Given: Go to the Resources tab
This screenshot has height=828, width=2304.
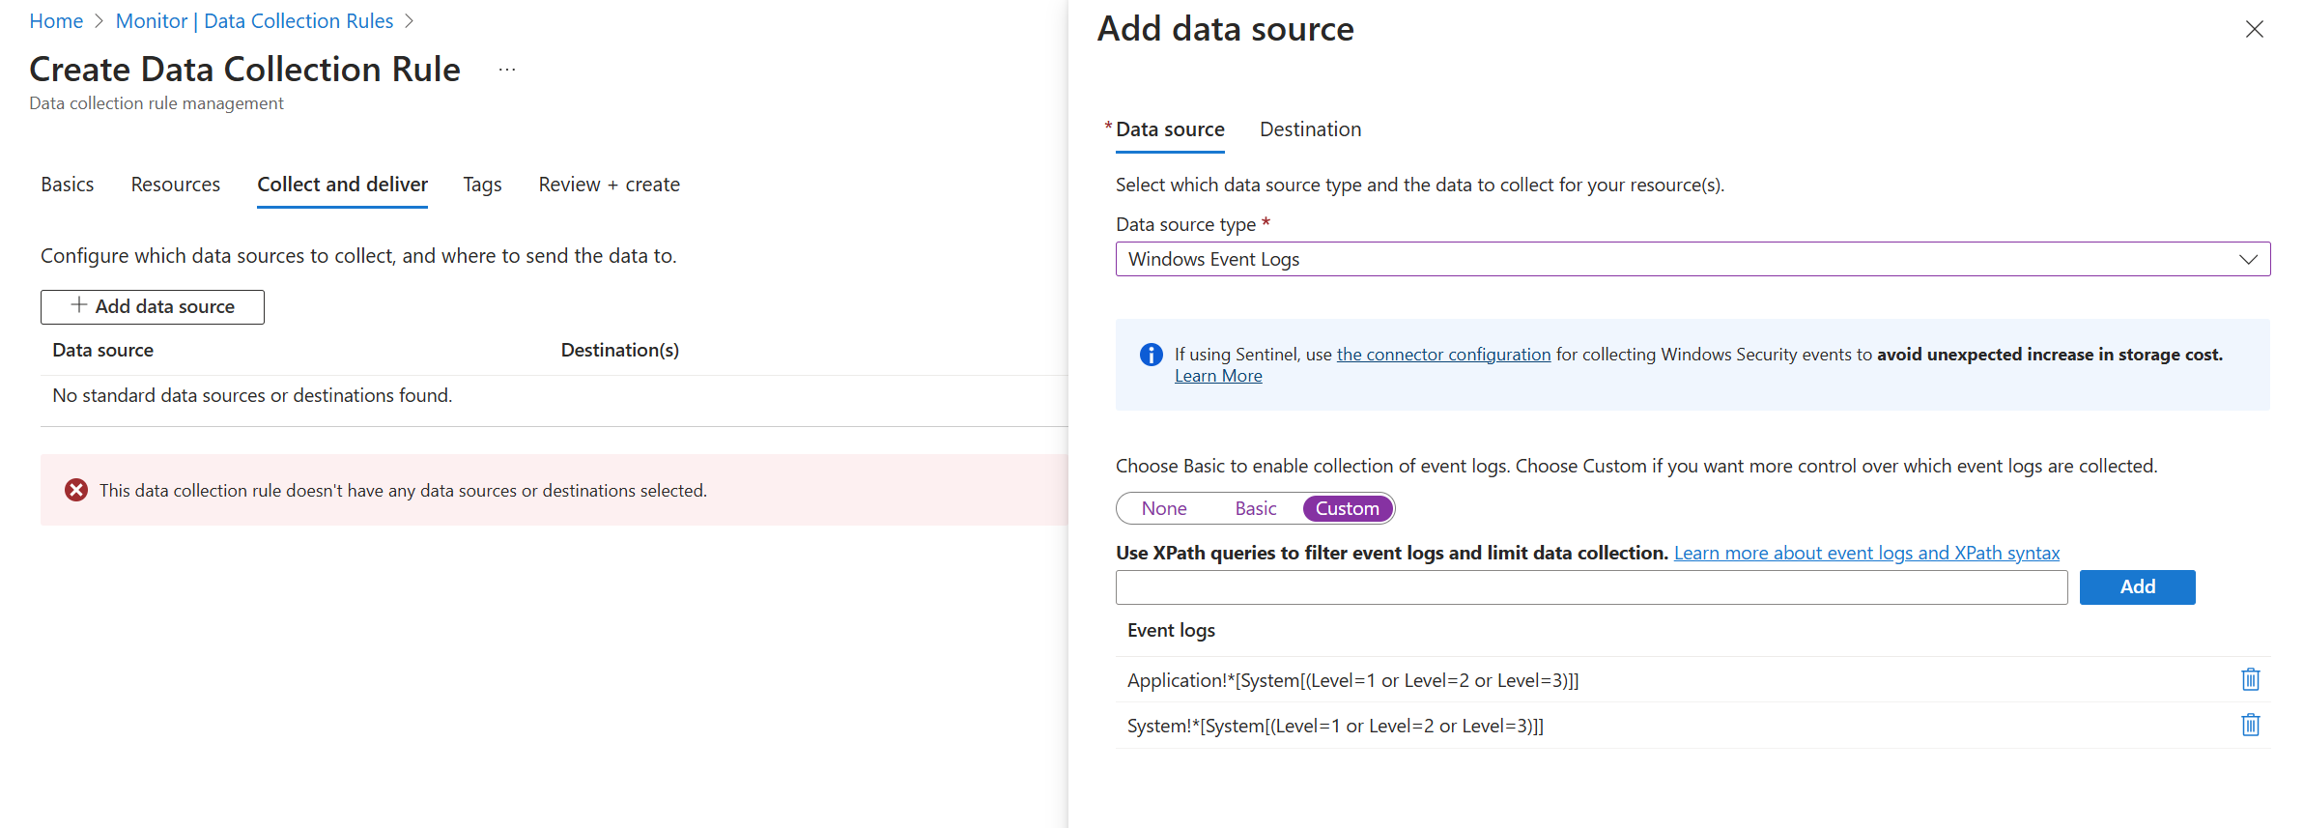Looking at the screenshot, I should 175,185.
